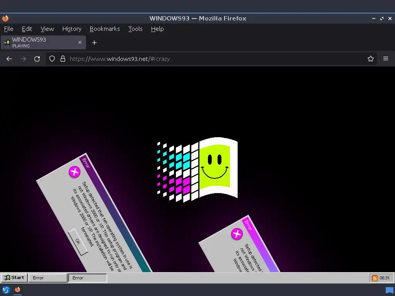Open the View menu
The image size is (395, 296).
(47, 29)
